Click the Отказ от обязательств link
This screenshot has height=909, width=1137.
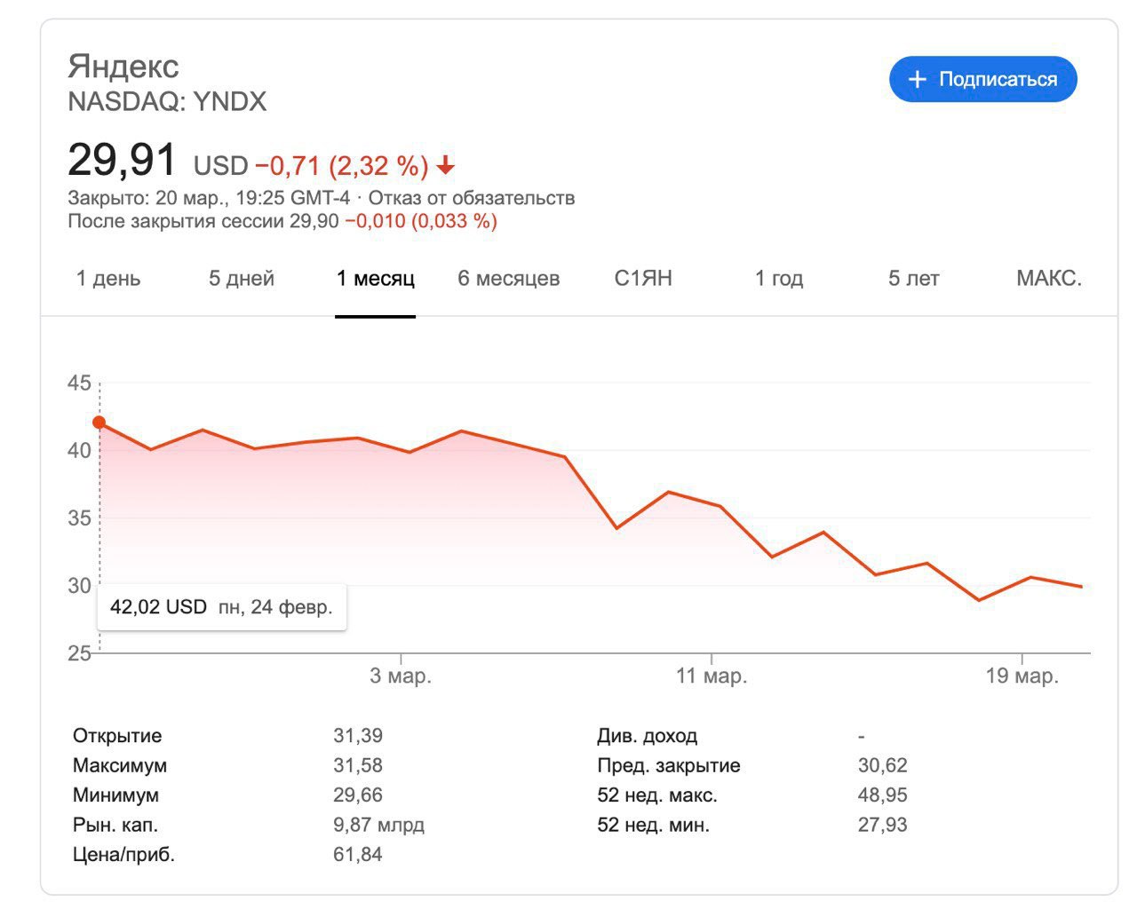472,198
